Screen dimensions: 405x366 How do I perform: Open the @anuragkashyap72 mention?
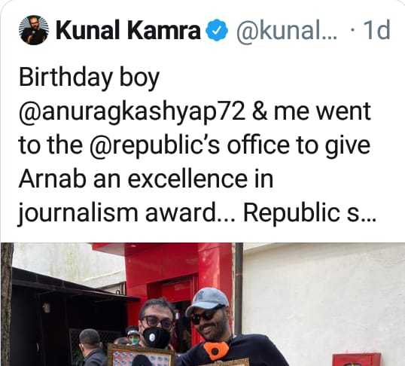[x=132, y=112]
